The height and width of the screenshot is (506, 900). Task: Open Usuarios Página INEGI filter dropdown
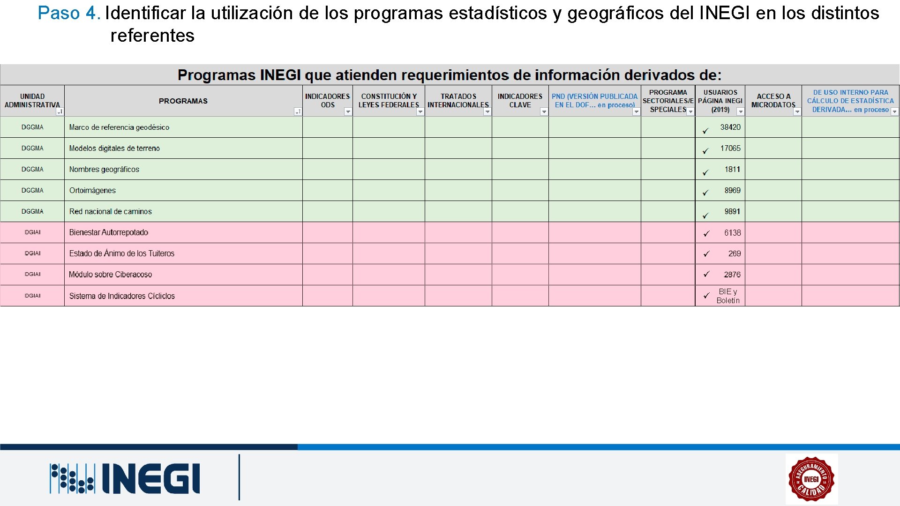(741, 112)
